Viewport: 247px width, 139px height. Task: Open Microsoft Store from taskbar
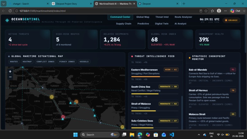click(x=156, y=135)
